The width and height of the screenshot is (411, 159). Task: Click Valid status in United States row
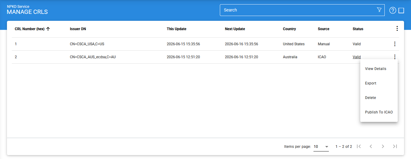click(x=357, y=44)
